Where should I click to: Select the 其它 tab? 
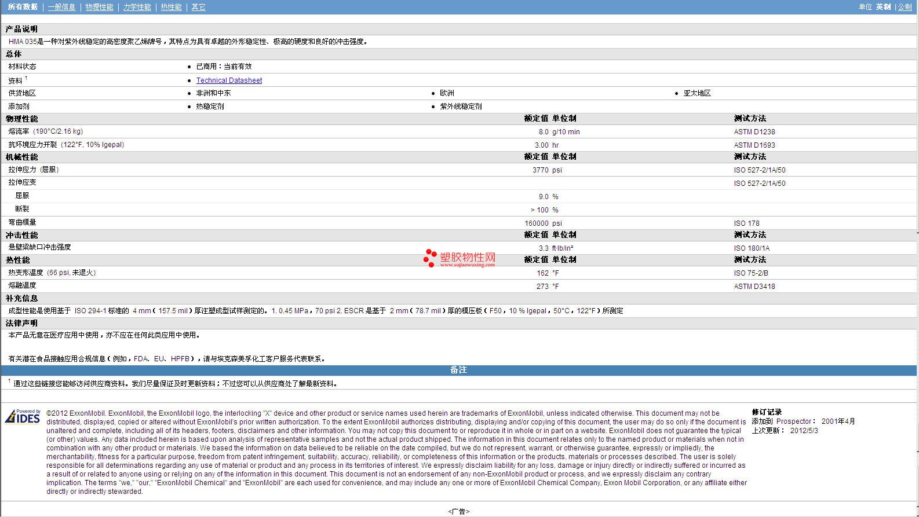click(198, 7)
